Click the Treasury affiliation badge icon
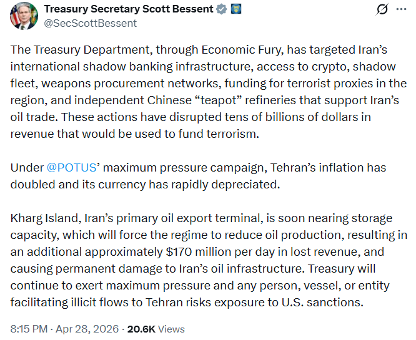Viewport: 416px width, 340px height. point(236,9)
